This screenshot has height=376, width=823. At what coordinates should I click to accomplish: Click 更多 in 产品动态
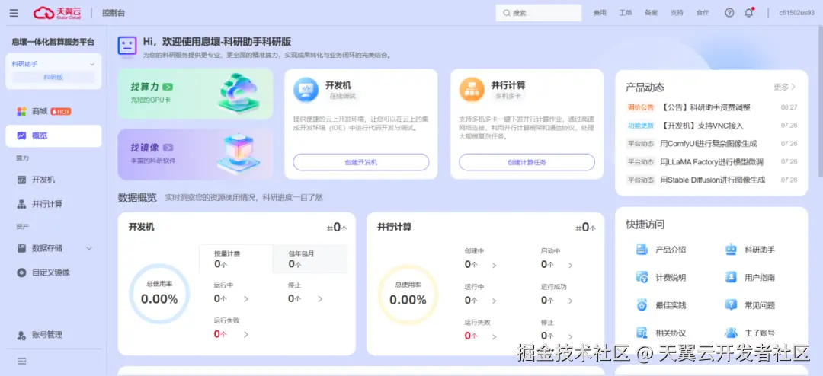pyautogui.click(x=784, y=87)
